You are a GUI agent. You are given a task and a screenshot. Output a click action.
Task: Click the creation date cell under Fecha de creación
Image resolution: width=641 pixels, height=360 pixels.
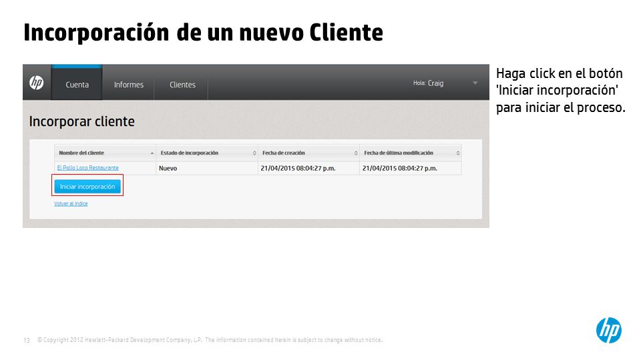[x=308, y=168]
